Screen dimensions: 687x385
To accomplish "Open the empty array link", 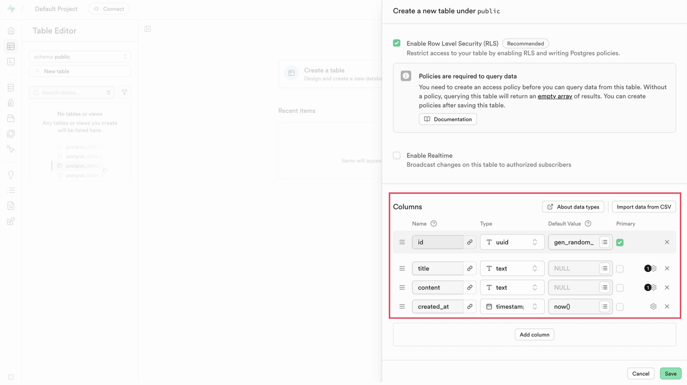I will coord(555,97).
